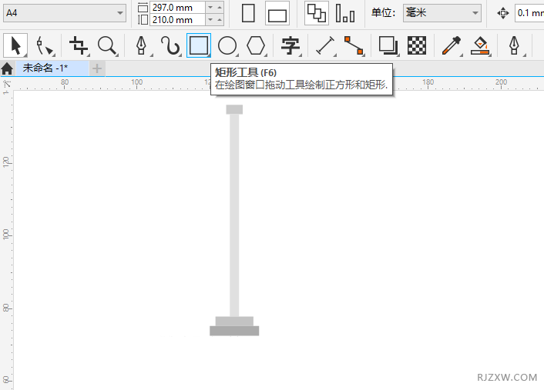The height and width of the screenshot is (390, 544).
Task: Select the Outline pen tool at toolbar end
Action: pyautogui.click(x=514, y=45)
